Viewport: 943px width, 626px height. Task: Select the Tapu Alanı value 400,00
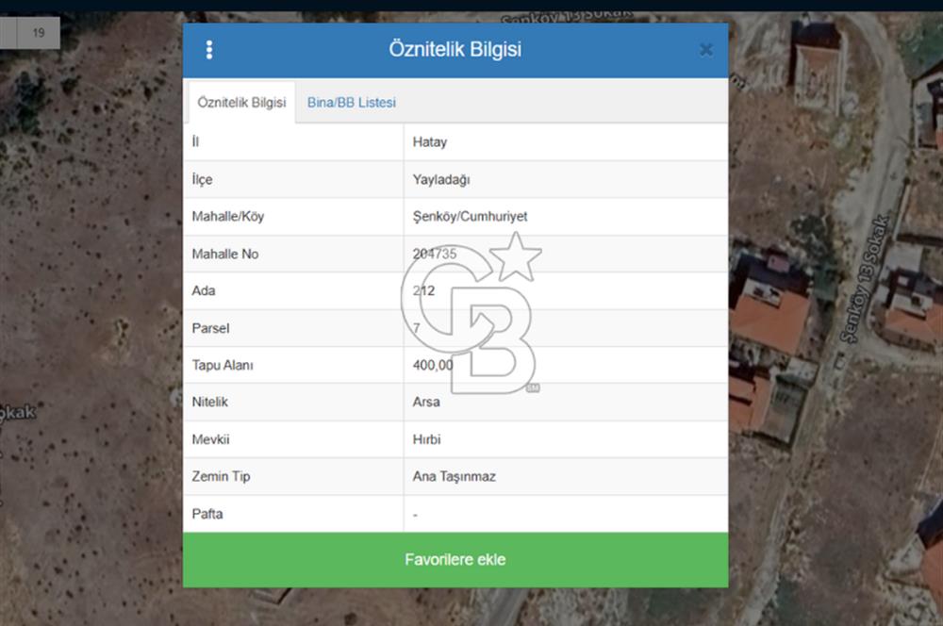(x=433, y=365)
